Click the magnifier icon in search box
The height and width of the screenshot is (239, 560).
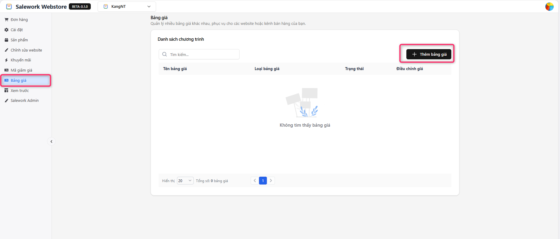(x=164, y=55)
